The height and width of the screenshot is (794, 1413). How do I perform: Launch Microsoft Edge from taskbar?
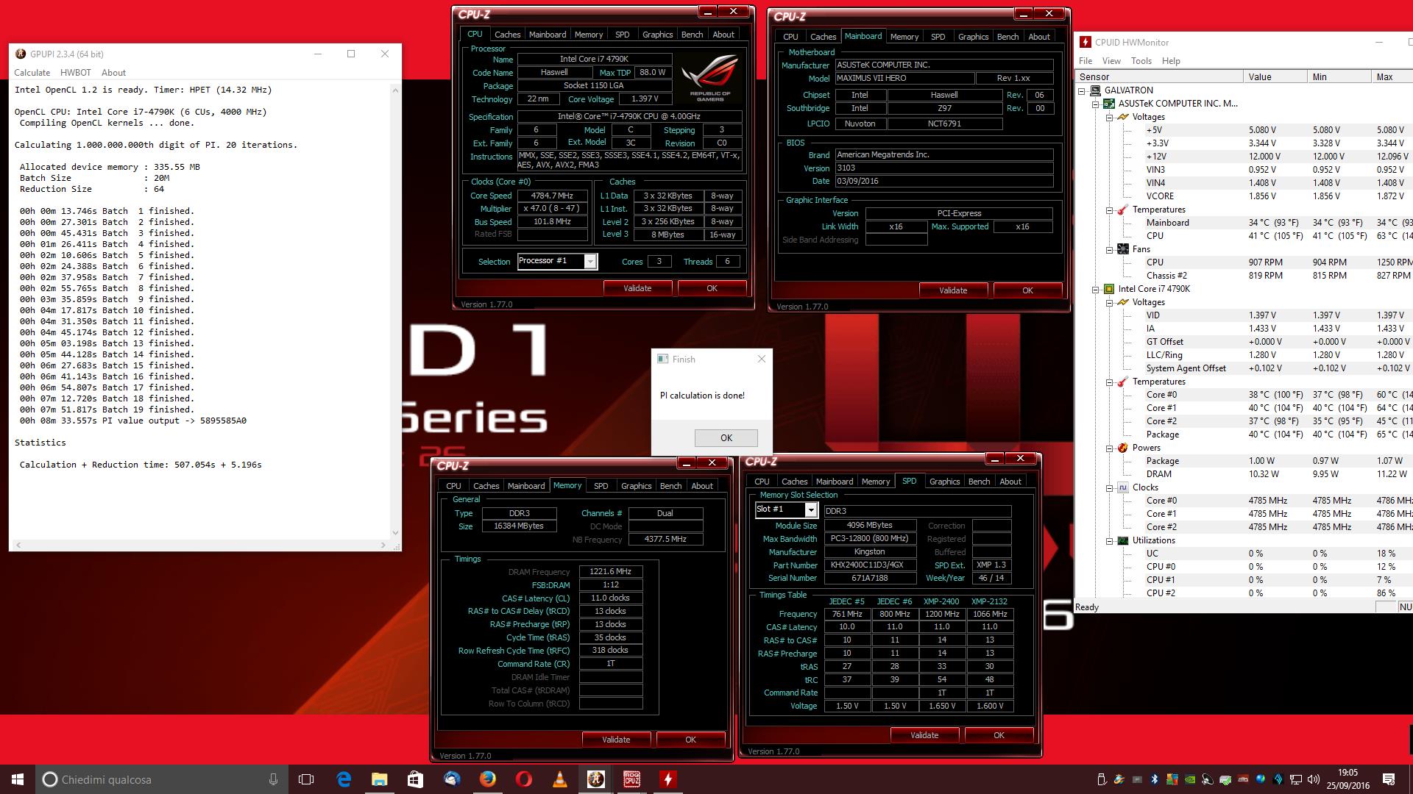(x=344, y=779)
